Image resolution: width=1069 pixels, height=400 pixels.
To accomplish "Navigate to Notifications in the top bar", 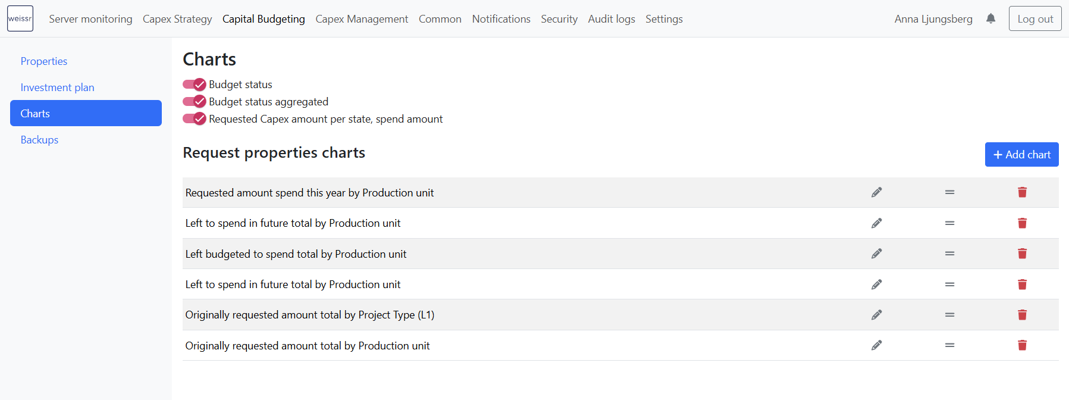I will (x=501, y=19).
